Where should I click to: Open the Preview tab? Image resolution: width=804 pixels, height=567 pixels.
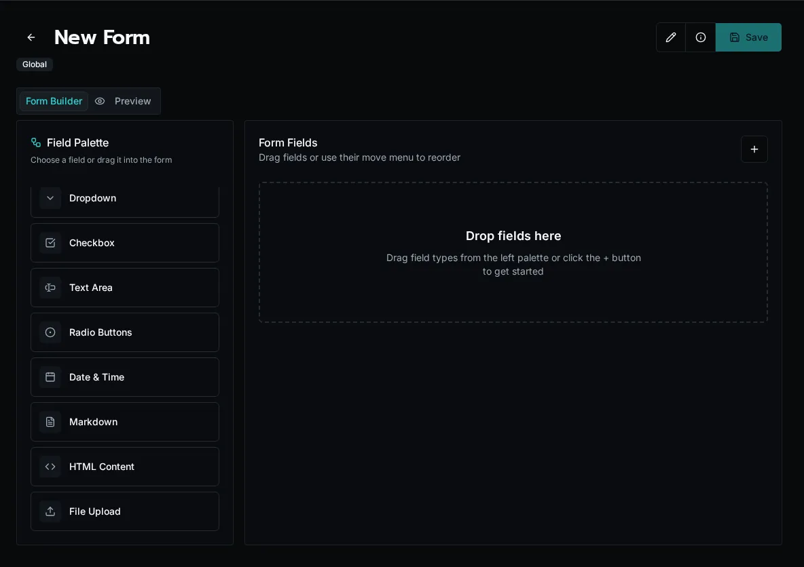pyautogui.click(x=133, y=102)
